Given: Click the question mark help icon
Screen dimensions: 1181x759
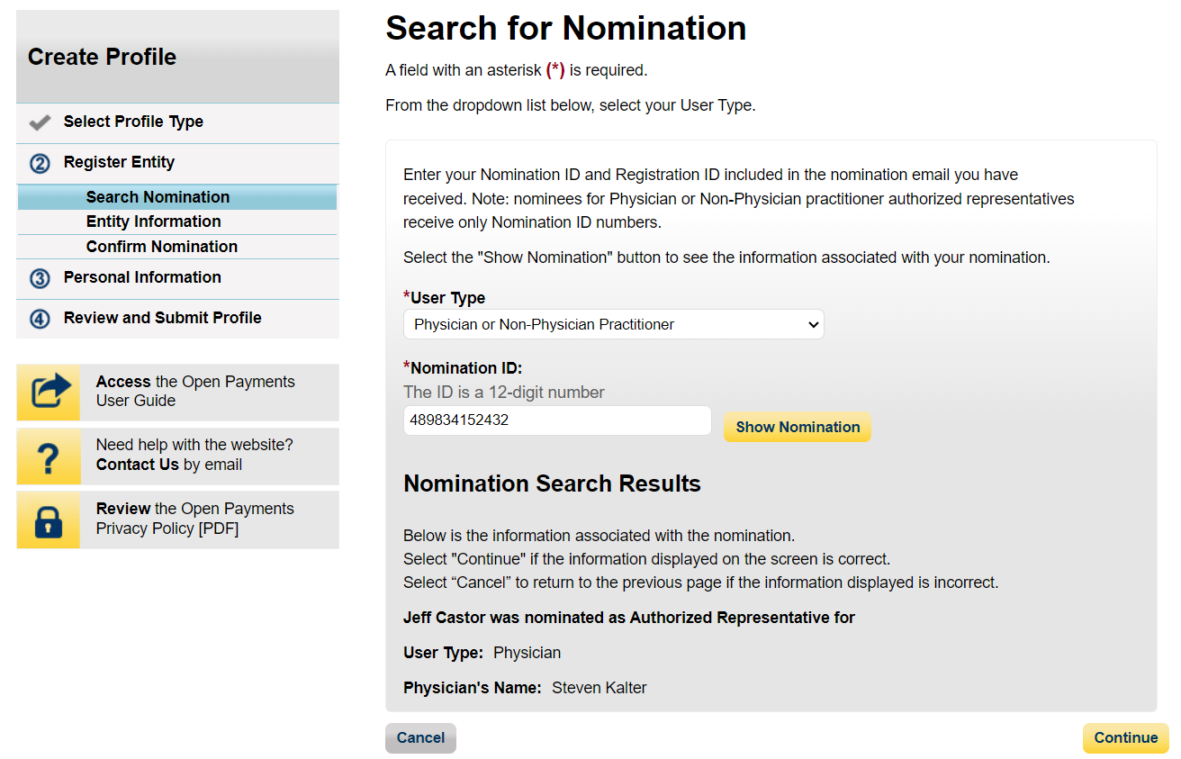Looking at the screenshot, I should pyautogui.click(x=49, y=456).
